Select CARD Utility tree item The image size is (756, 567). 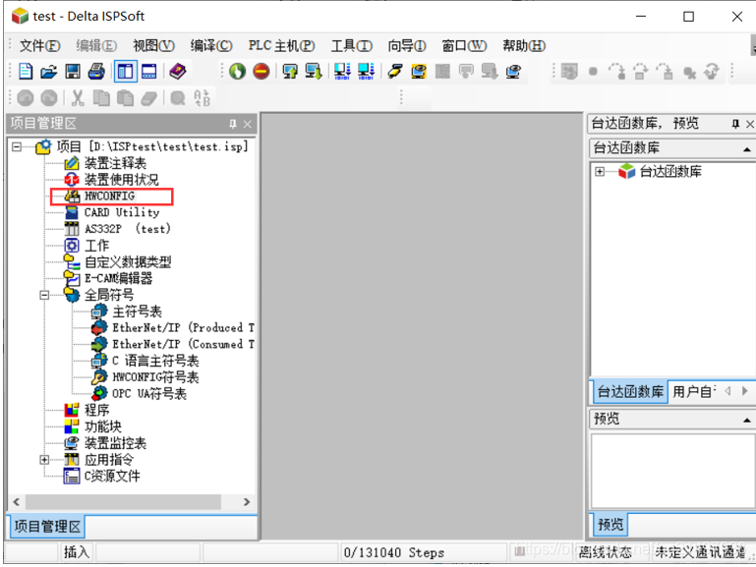122,212
